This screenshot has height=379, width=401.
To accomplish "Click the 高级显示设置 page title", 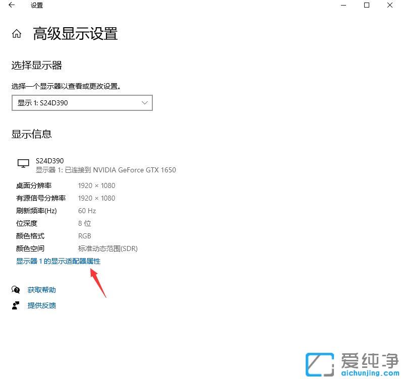I will [75, 34].
